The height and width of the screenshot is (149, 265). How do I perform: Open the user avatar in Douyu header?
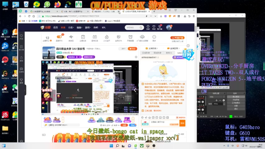click(169, 27)
